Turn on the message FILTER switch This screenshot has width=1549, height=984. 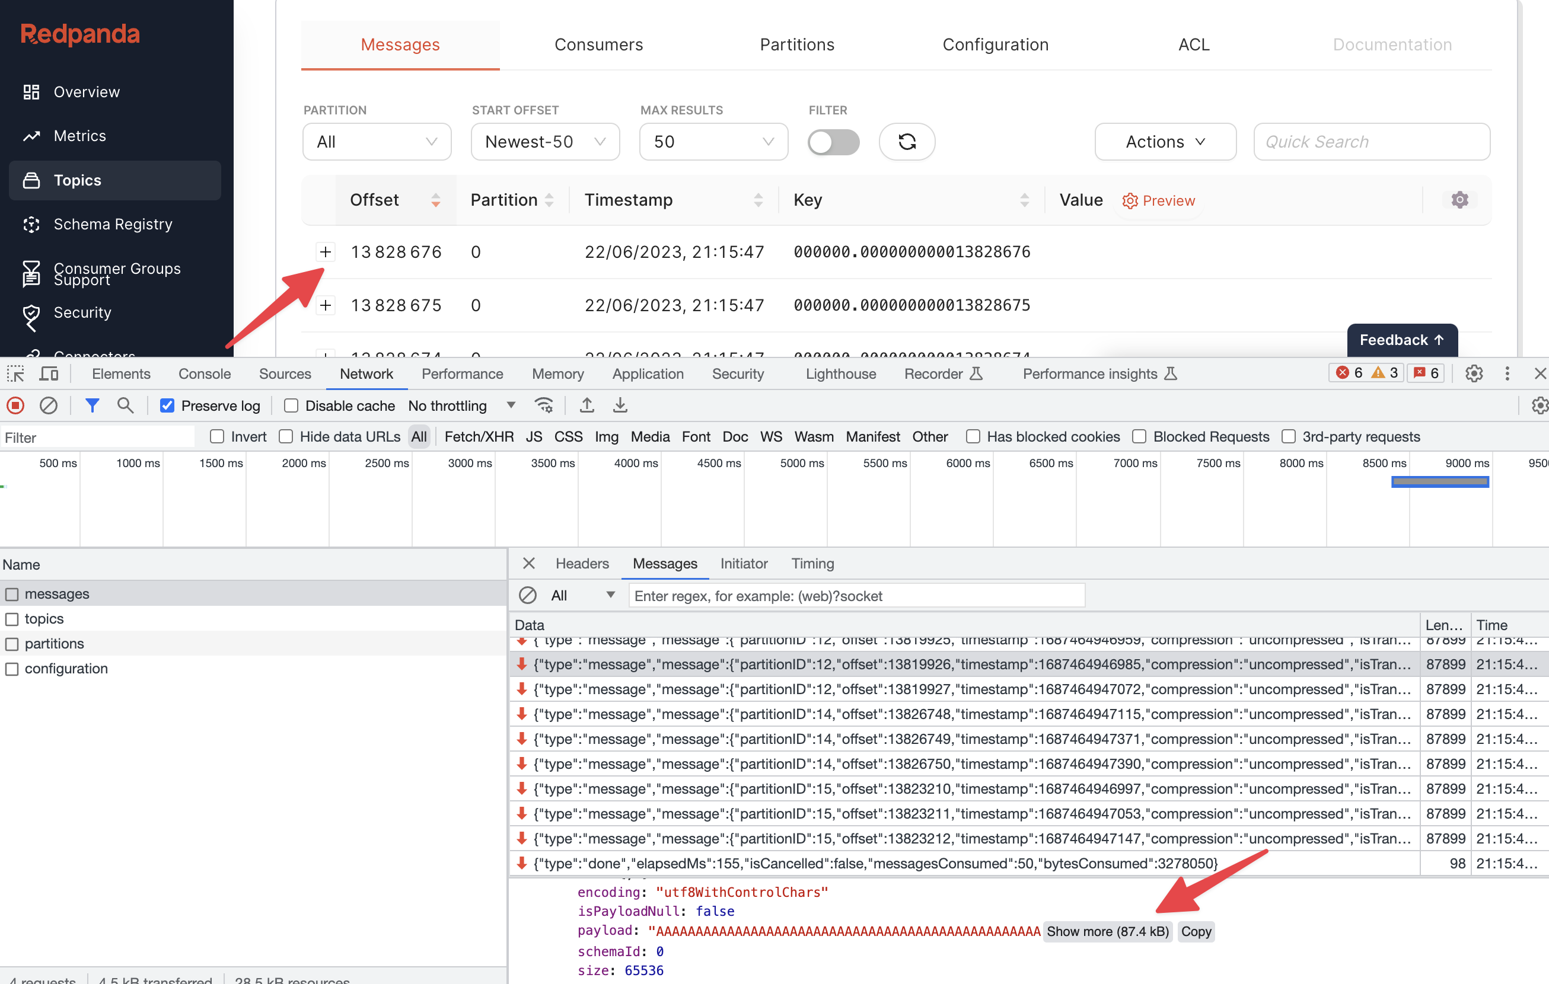(834, 142)
